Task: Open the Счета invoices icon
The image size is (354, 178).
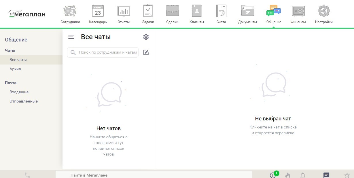Action: coord(221,11)
